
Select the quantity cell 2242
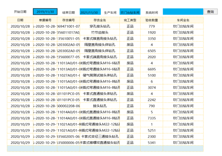151,100
